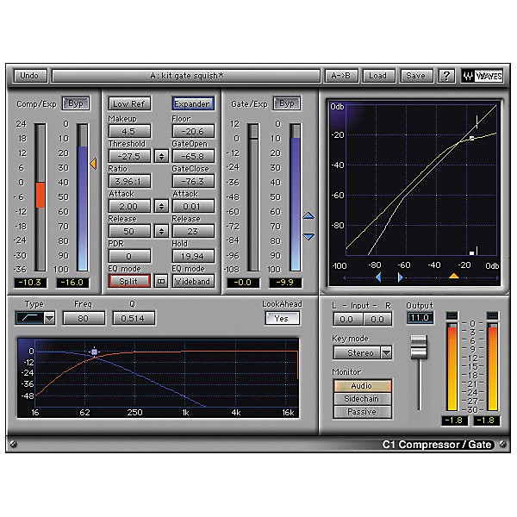Click the screw icon at bottom right
Screen dimensions: 517x517
click(x=502, y=444)
